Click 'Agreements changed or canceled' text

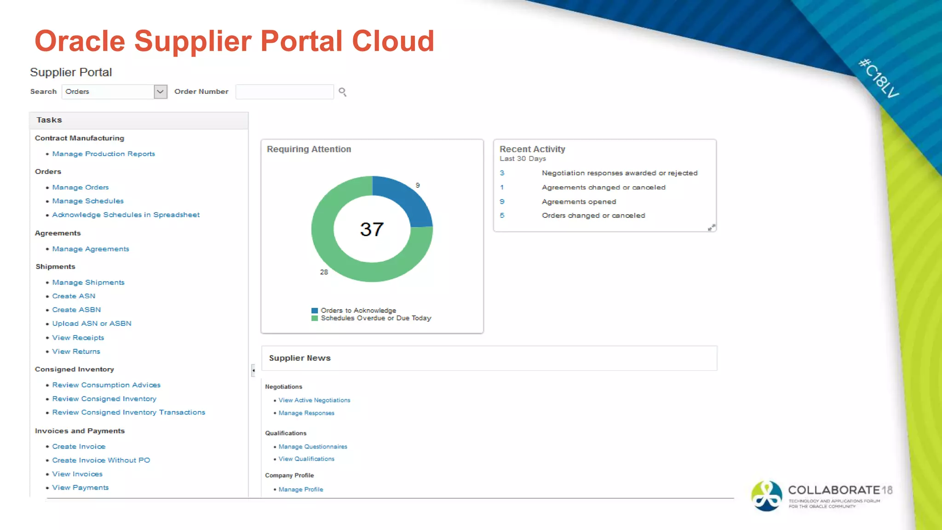click(x=603, y=187)
